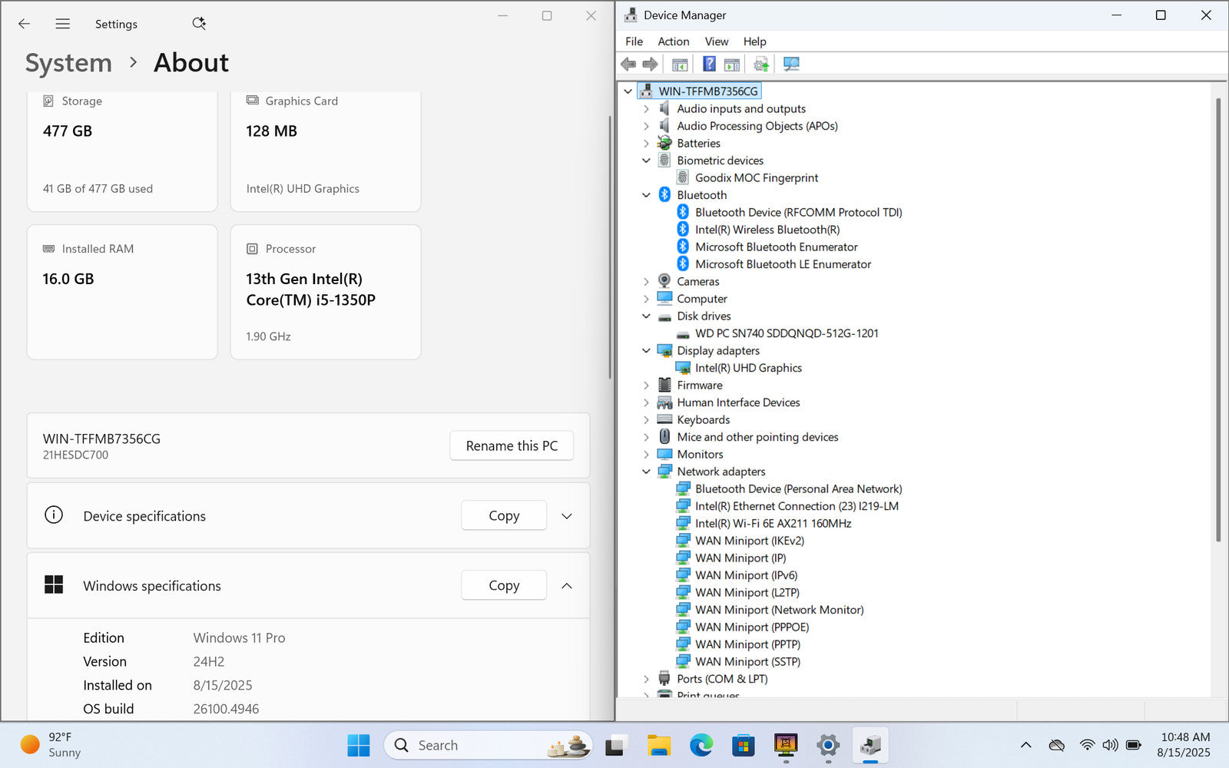The height and width of the screenshot is (768, 1229).
Task: Go back in Settings window
Action: pos(25,24)
